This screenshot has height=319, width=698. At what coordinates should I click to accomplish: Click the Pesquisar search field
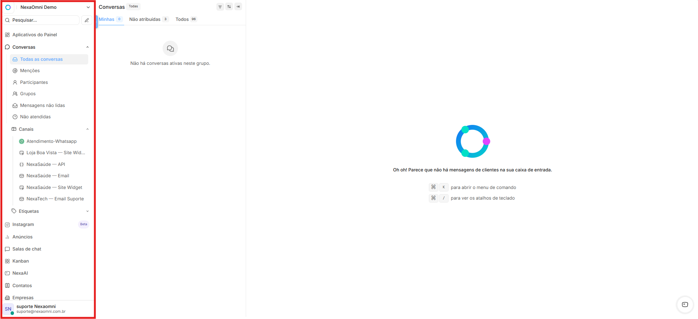coord(41,20)
